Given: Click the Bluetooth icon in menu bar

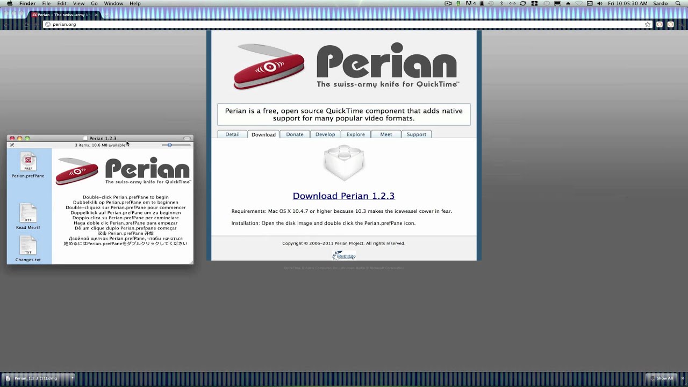Looking at the screenshot, I should tap(501, 3).
